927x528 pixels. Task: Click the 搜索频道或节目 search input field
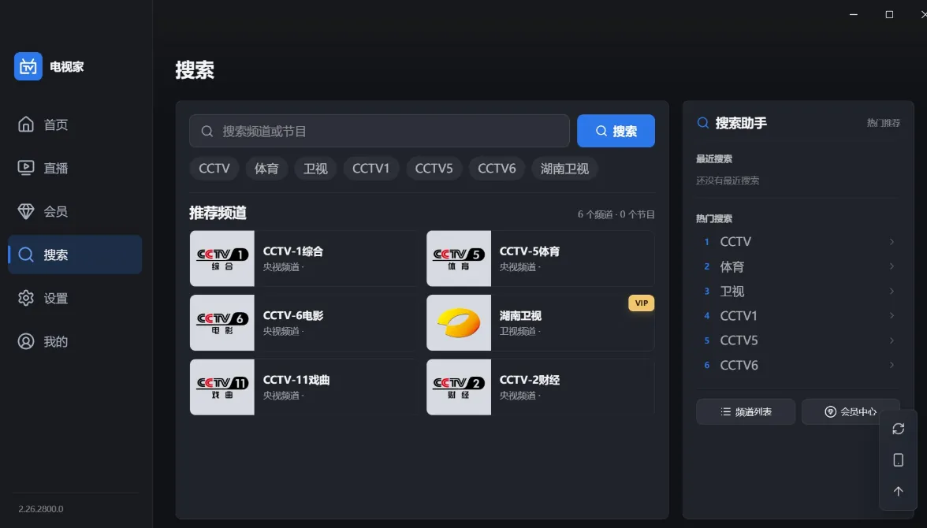click(379, 131)
